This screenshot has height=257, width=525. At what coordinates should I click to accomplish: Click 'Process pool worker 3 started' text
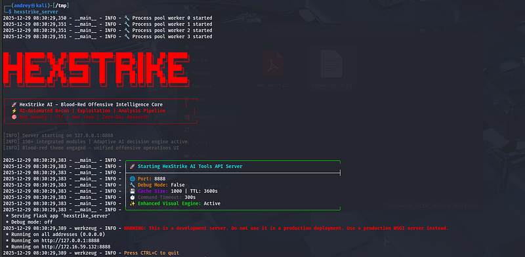[172, 36]
